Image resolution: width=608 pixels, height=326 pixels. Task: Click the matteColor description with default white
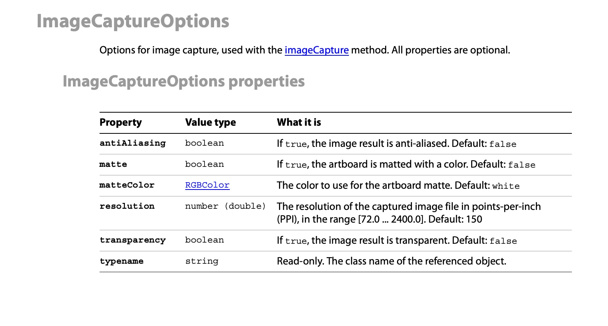[398, 186]
